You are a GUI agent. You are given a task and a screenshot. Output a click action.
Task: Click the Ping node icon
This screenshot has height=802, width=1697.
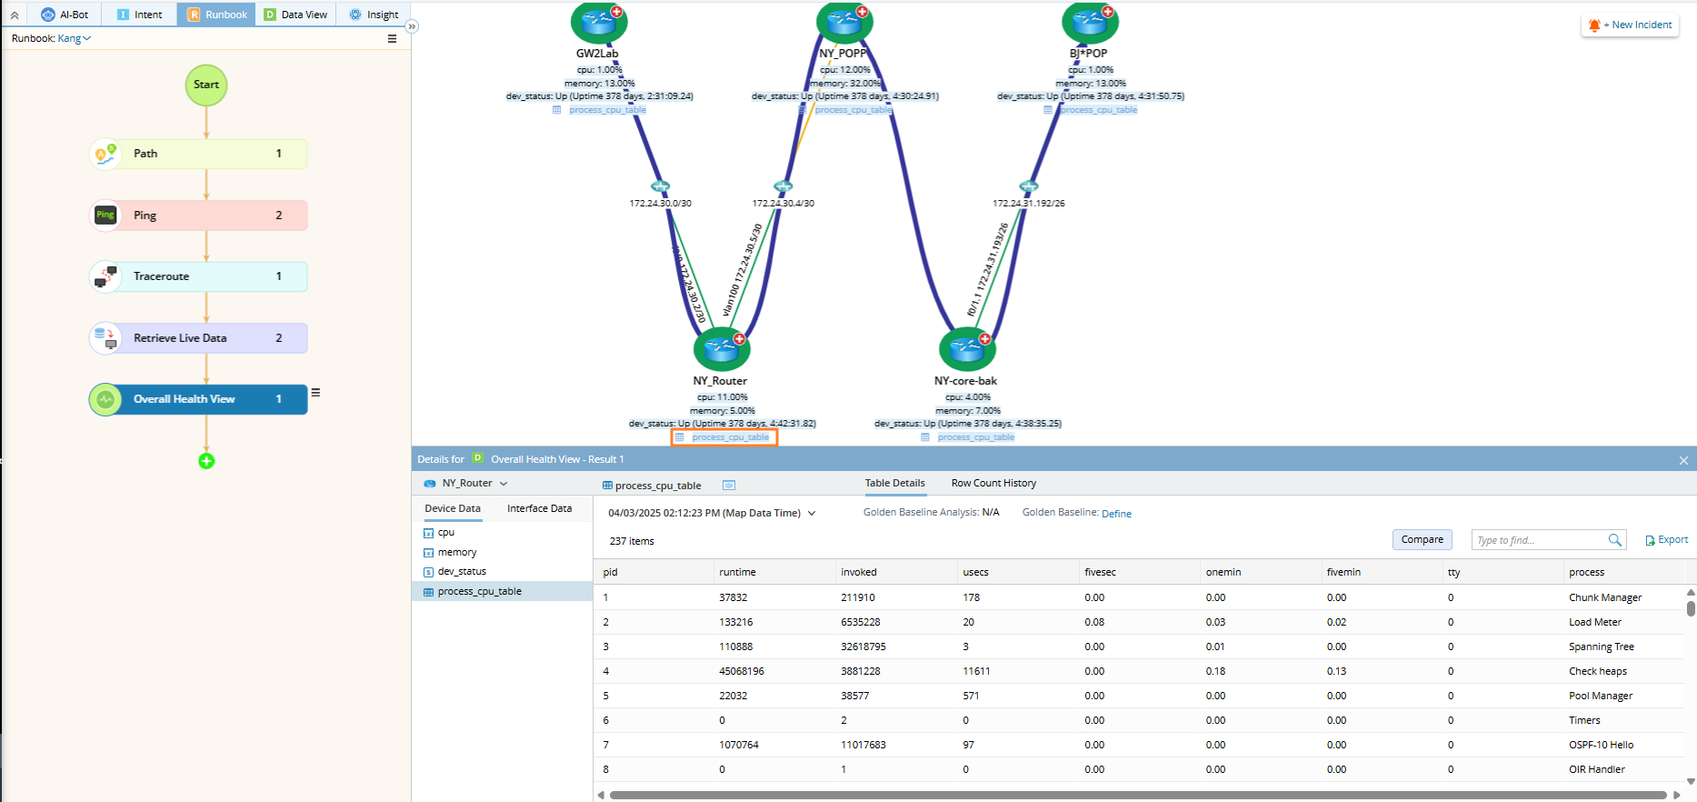pyautogui.click(x=106, y=216)
